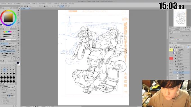Click the Scale/Rotate transform icon
Screen dimensions: 191x107
coord(47,6)
